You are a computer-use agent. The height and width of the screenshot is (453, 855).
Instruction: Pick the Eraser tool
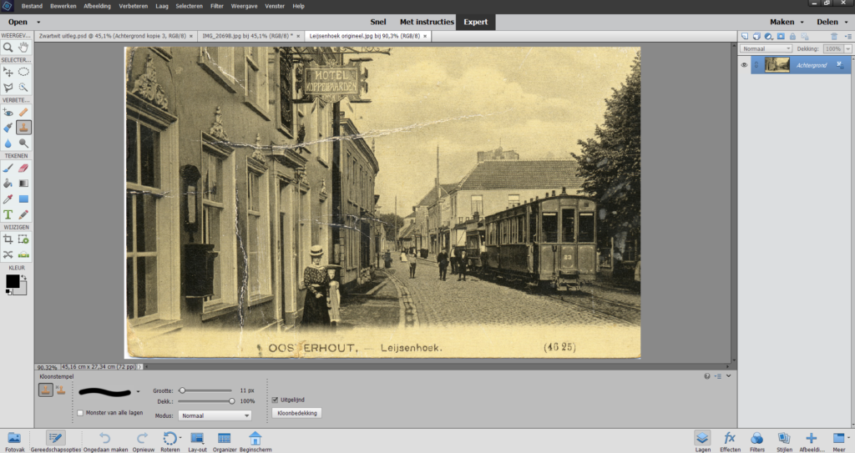23,169
